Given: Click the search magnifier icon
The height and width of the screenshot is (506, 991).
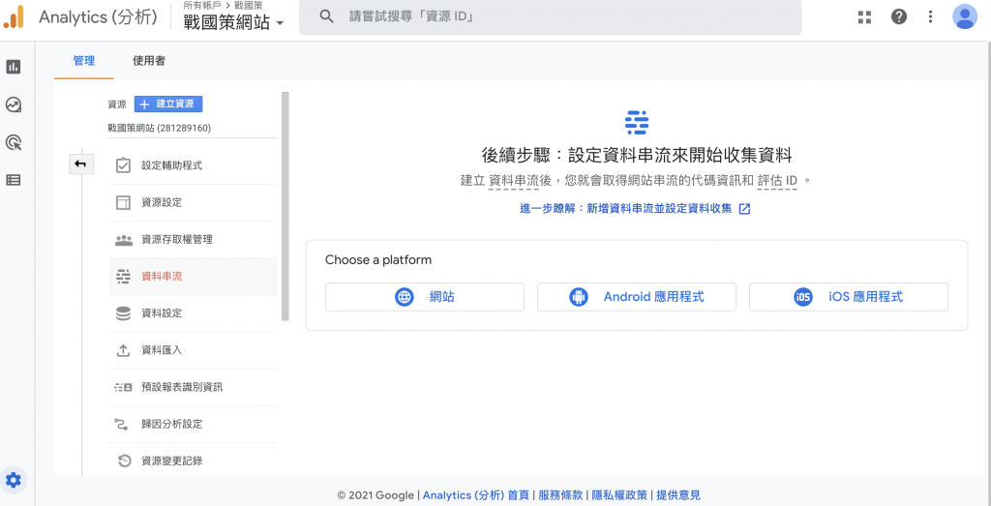Looking at the screenshot, I should click(x=326, y=17).
